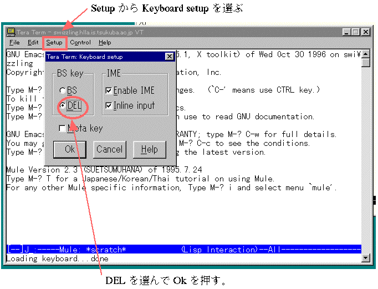The image size is (378, 289).
Task: Toggle the Inline input checkbox
Action: click(109, 105)
